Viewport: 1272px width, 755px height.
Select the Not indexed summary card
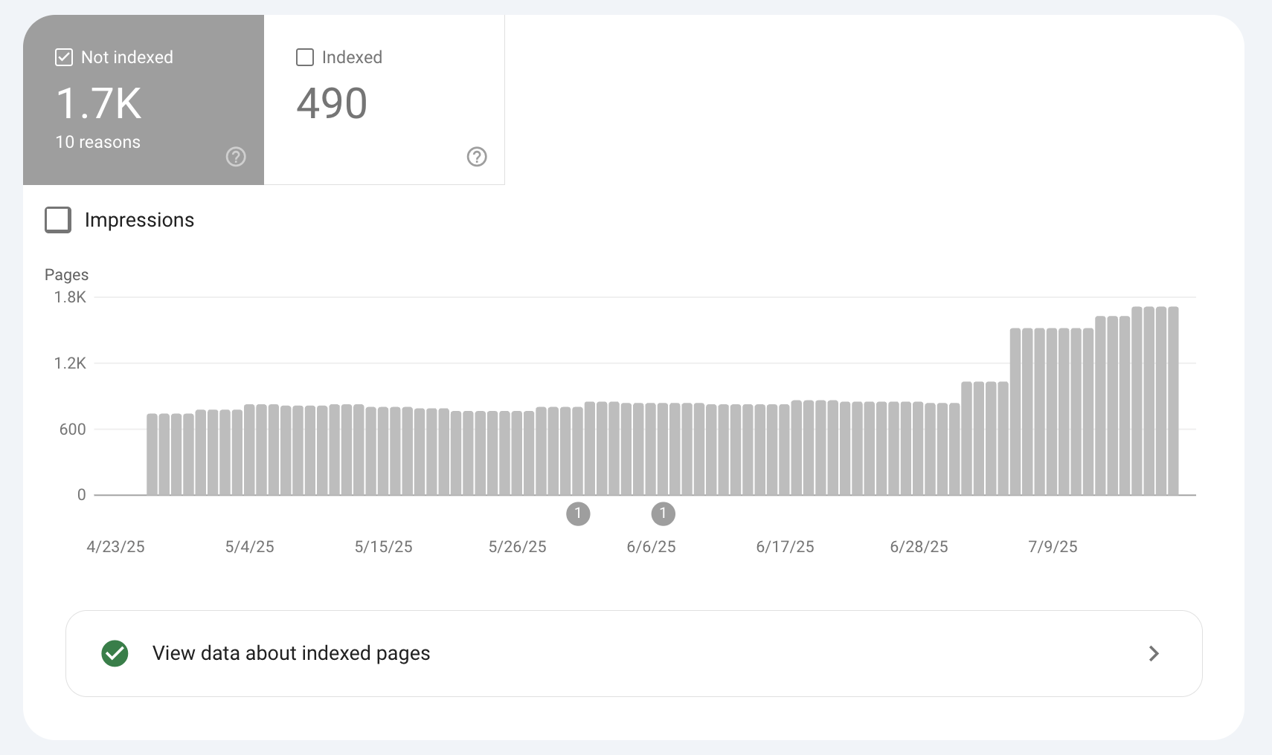pyautogui.click(x=144, y=100)
